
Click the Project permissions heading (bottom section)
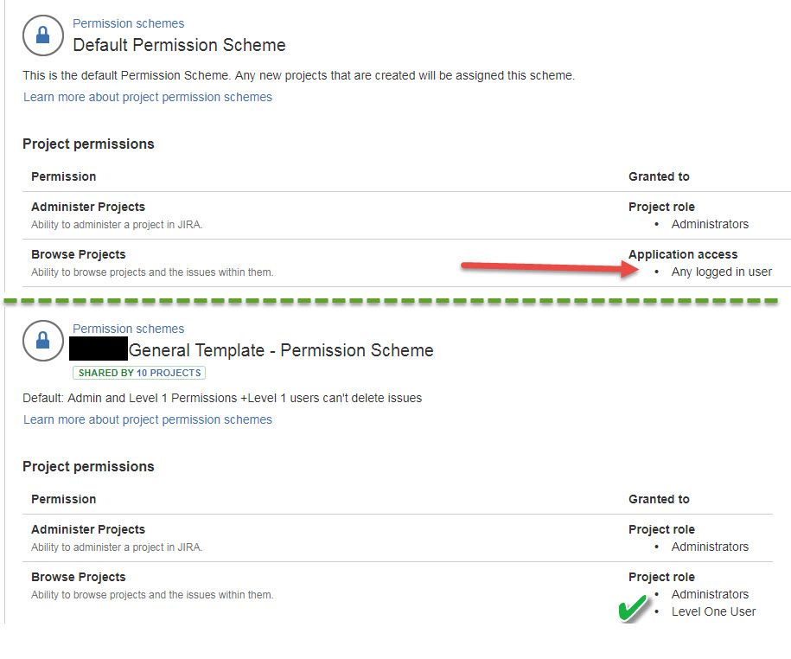(87, 466)
